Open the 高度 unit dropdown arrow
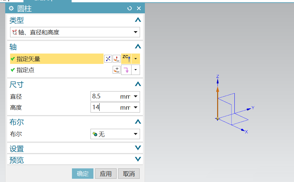 coord(135,107)
